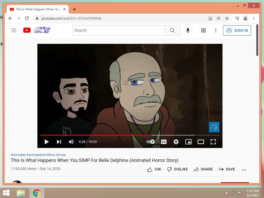Click the Chrome taskbar icon
Screen dimensions: 264x198
(x=37, y=193)
